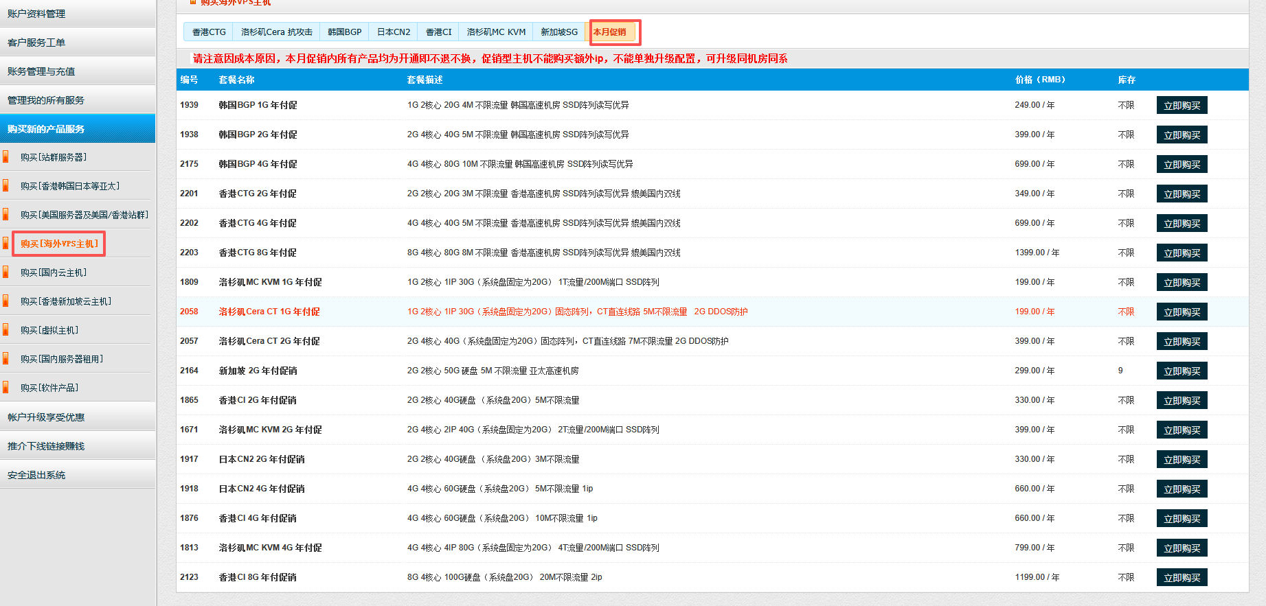
Task: Click orange icon beside 购买[站群服务器]
Action: 5,156
